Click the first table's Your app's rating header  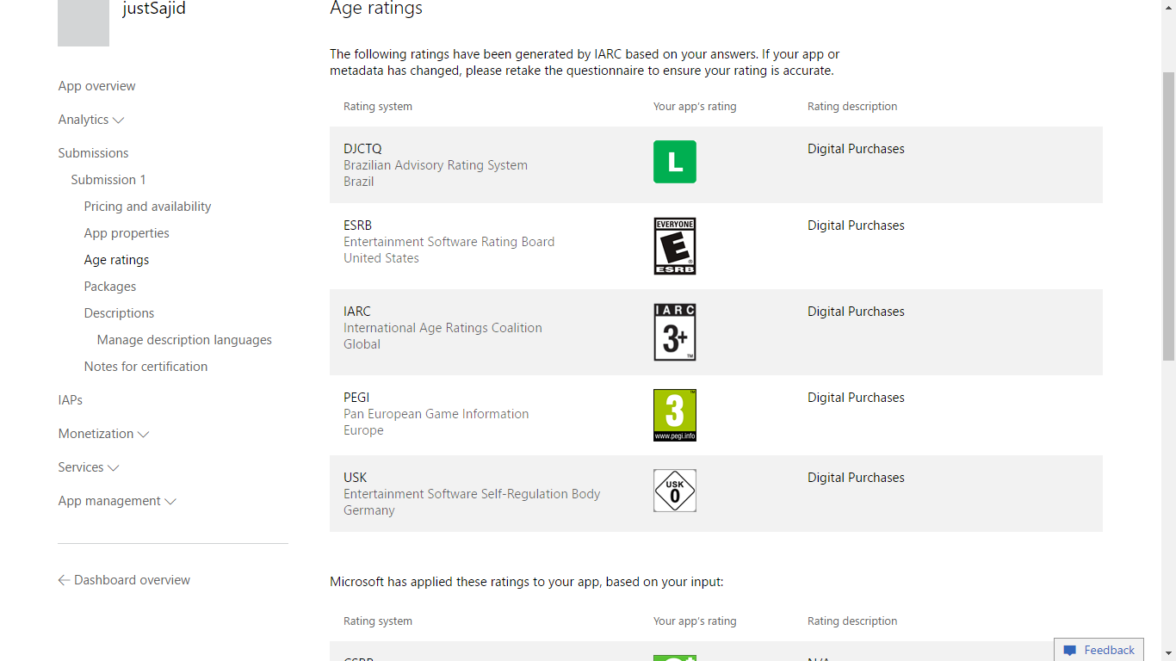695,107
